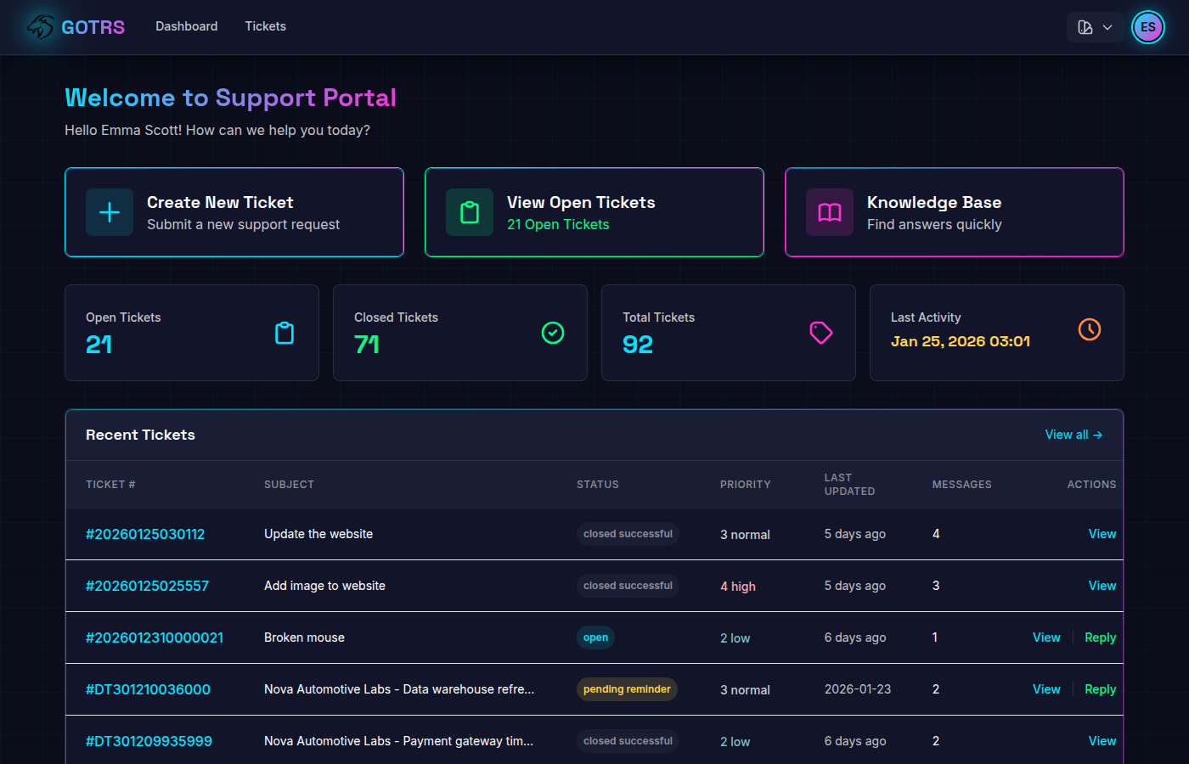The image size is (1189, 764).
Task: Click the plus icon on Create New Ticket card
Action: 110,212
